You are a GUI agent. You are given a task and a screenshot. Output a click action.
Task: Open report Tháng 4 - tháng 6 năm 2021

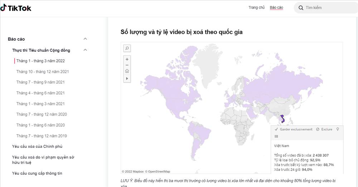pos(40,93)
